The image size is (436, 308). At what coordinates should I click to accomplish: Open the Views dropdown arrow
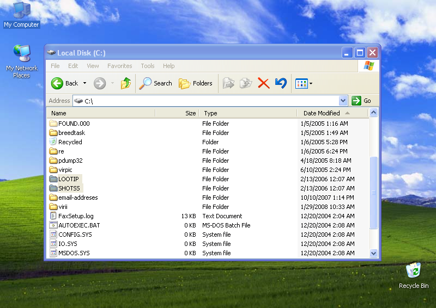[311, 83]
